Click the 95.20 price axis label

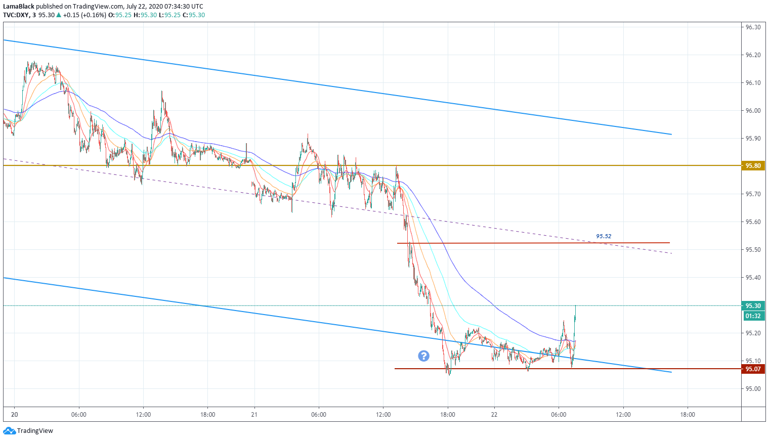(x=753, y=333)
